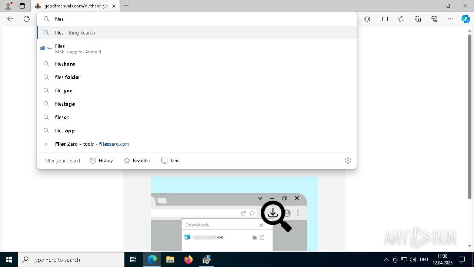Open Browser essentials heart icon

coord(434,19)
